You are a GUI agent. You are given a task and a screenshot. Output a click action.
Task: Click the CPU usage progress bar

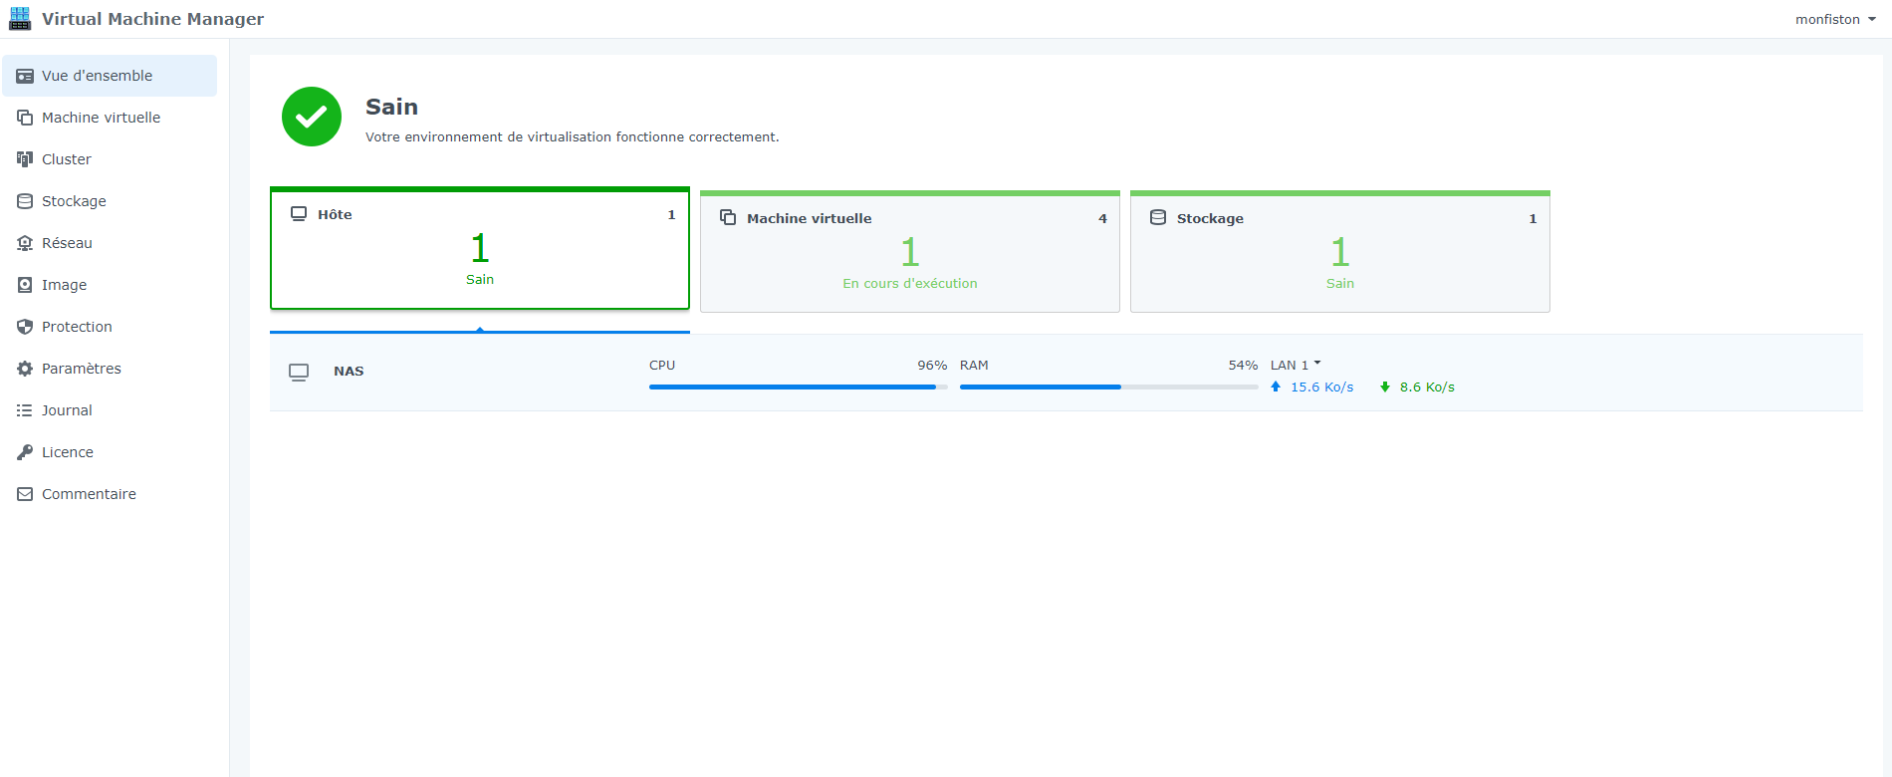[798, 387]
